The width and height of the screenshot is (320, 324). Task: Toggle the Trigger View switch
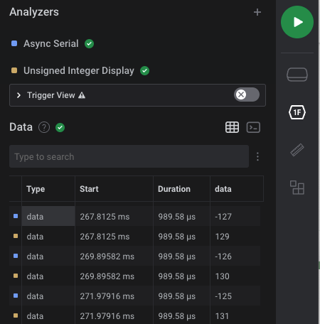tap(247, 94)
